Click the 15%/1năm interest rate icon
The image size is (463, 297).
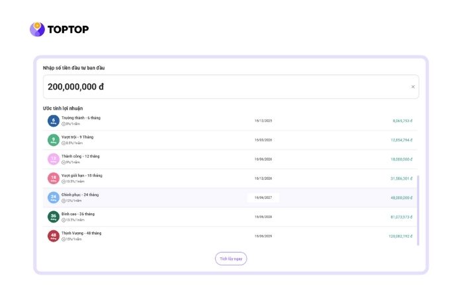[x=64, y=239]
